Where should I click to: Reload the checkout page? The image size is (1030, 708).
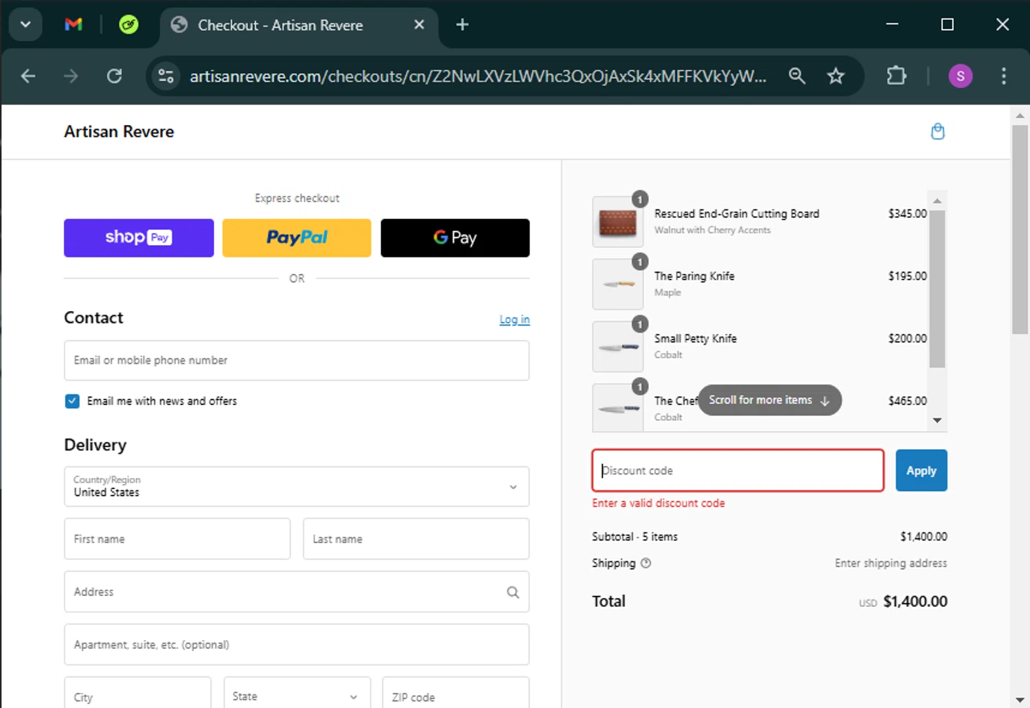click(x=114, y=76)
